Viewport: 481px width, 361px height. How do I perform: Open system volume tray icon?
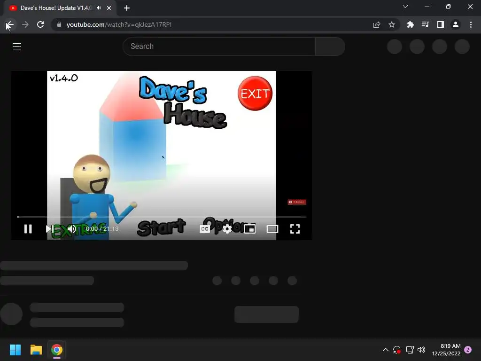(421, 350)
